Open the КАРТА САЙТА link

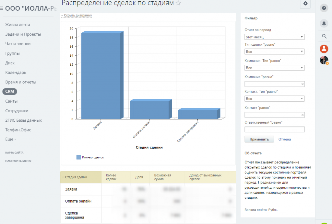tap(14, 152)
